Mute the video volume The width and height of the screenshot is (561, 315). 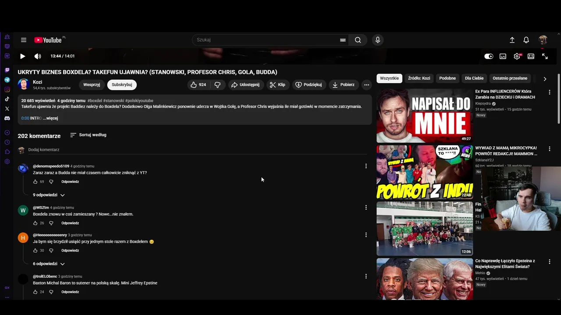click(38, 56)
